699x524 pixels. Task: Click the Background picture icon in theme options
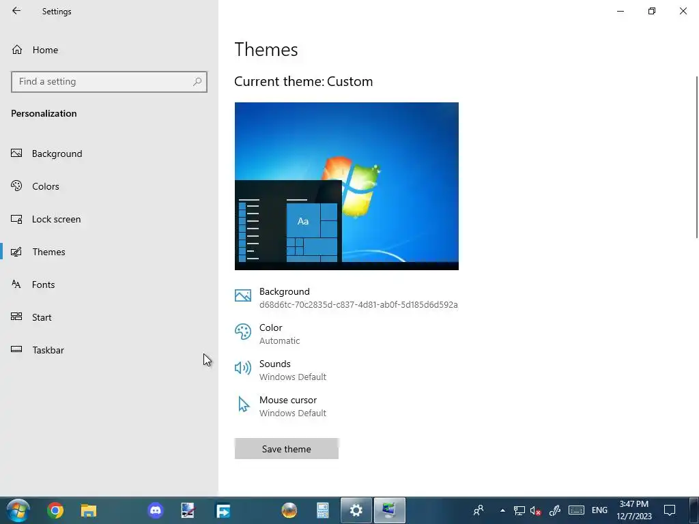[x=243, y=295]
